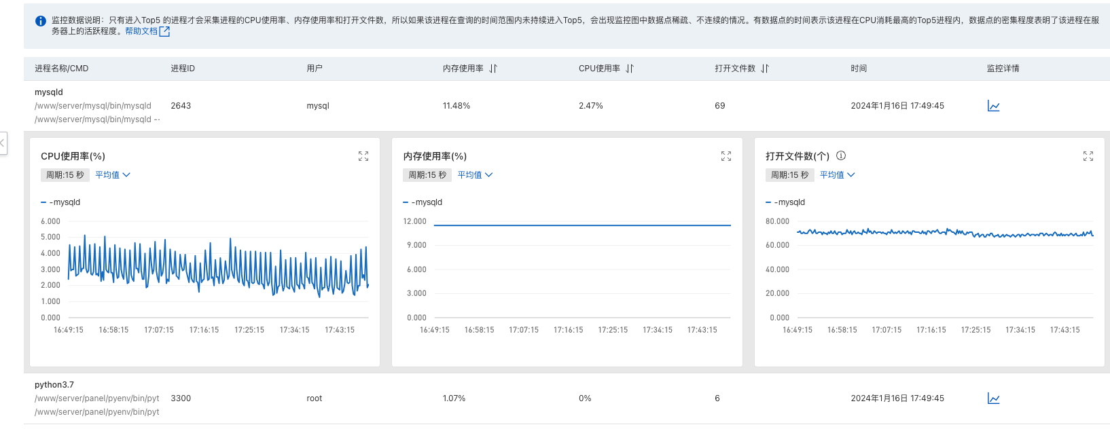Click open files count 69
Viewport: 1110px width, 429px height.
tap(720, 106)
